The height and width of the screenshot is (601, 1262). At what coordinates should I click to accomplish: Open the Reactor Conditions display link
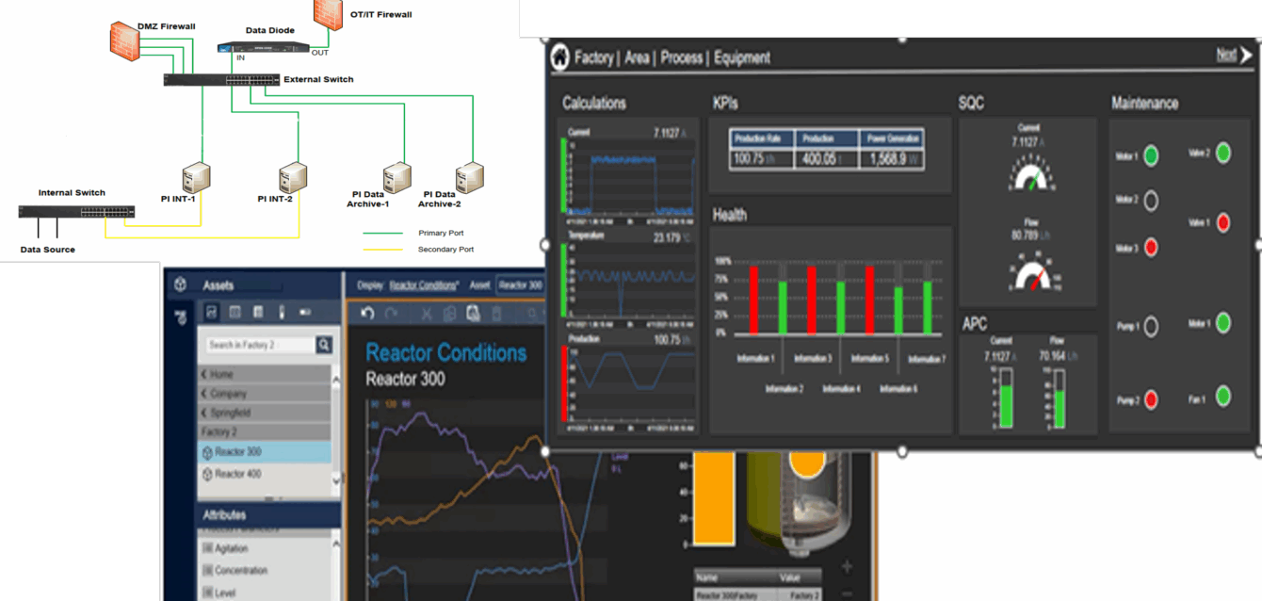424,285
